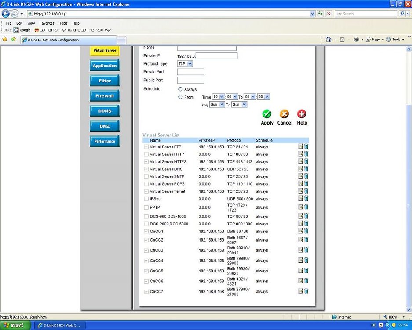Enable Virtual Server SMTP checkbox
412x330 pixels.
(x=146, y=176)
